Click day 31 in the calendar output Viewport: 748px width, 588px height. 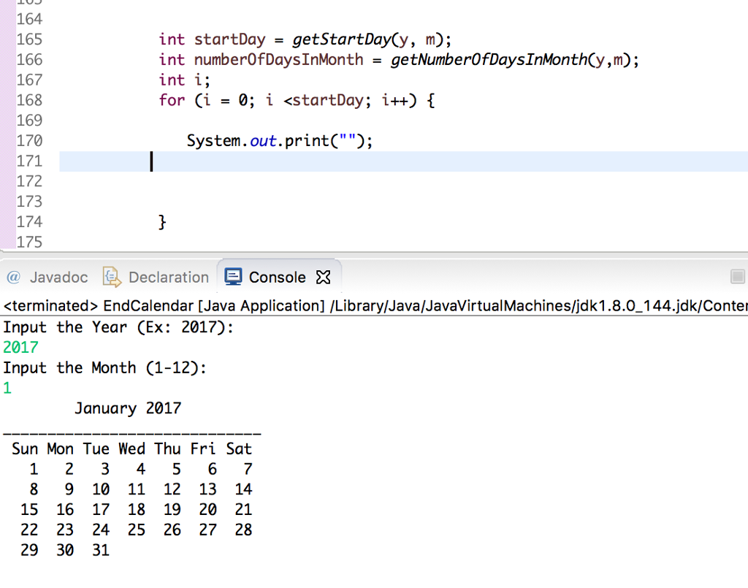(x=101, y=550)
